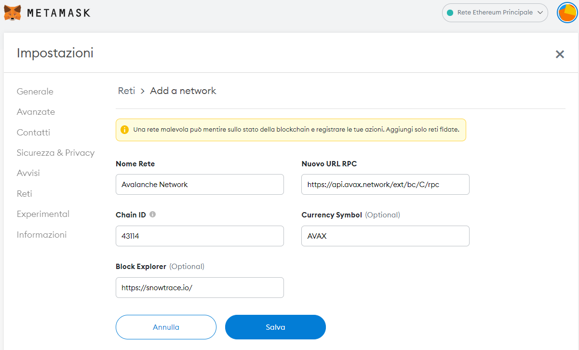Screen dimensions: 579x350
Task: Focus the Nome Rete input field
Action: [x=200, y=184]
